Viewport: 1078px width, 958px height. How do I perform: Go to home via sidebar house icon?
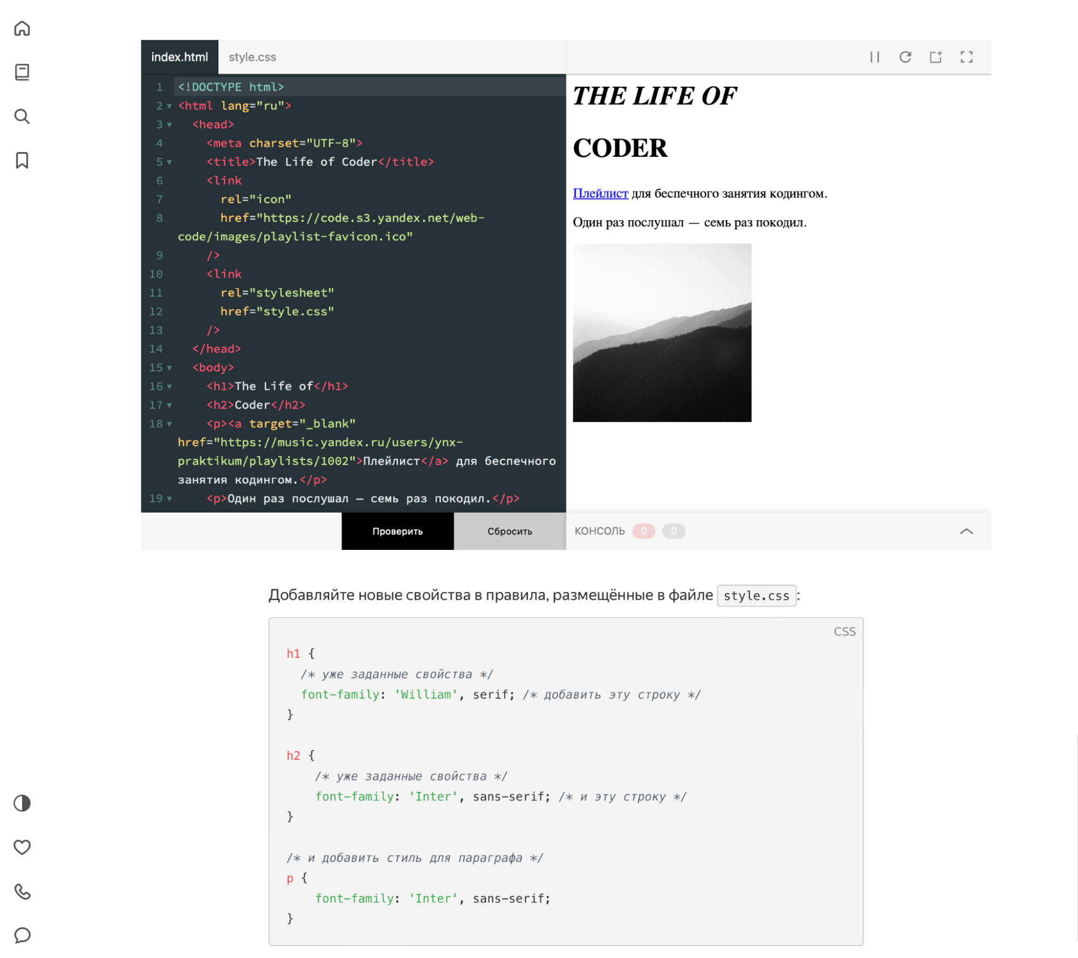(22, 28)
